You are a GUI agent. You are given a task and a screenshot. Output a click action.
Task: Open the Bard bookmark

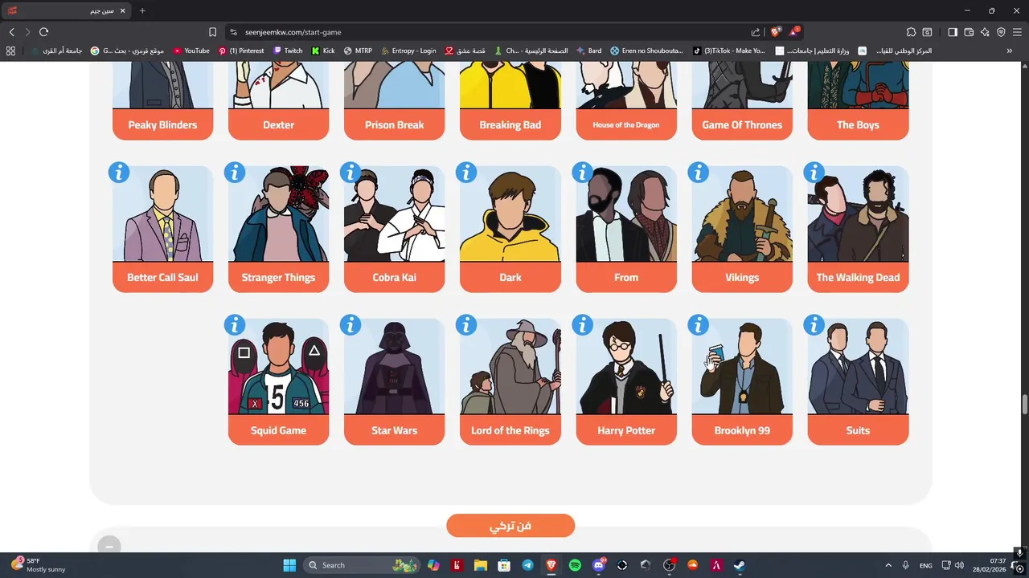click(x=588, y=51)
